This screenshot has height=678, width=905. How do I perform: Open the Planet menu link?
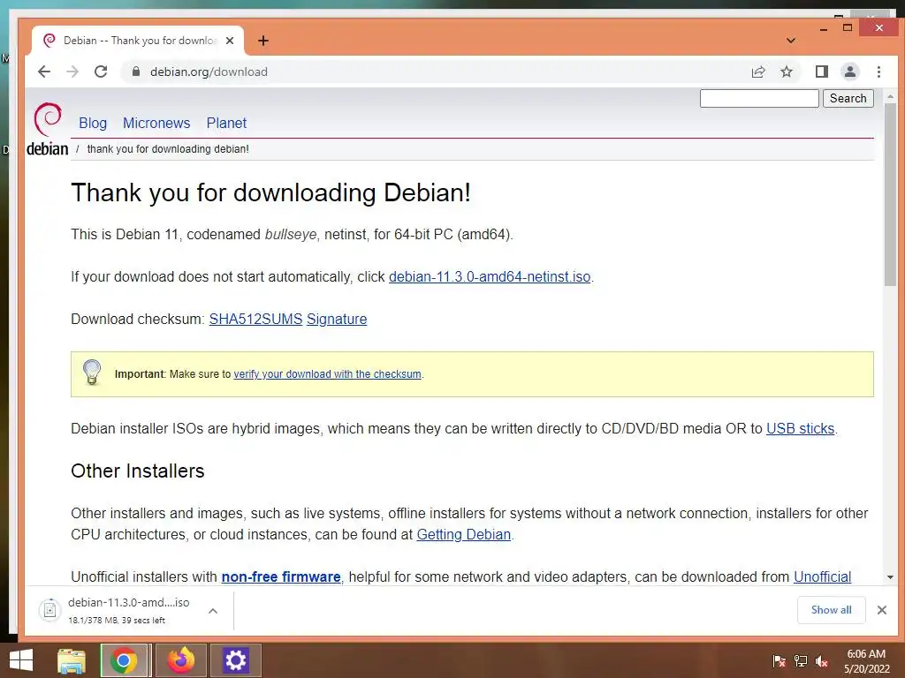[226, 123]
